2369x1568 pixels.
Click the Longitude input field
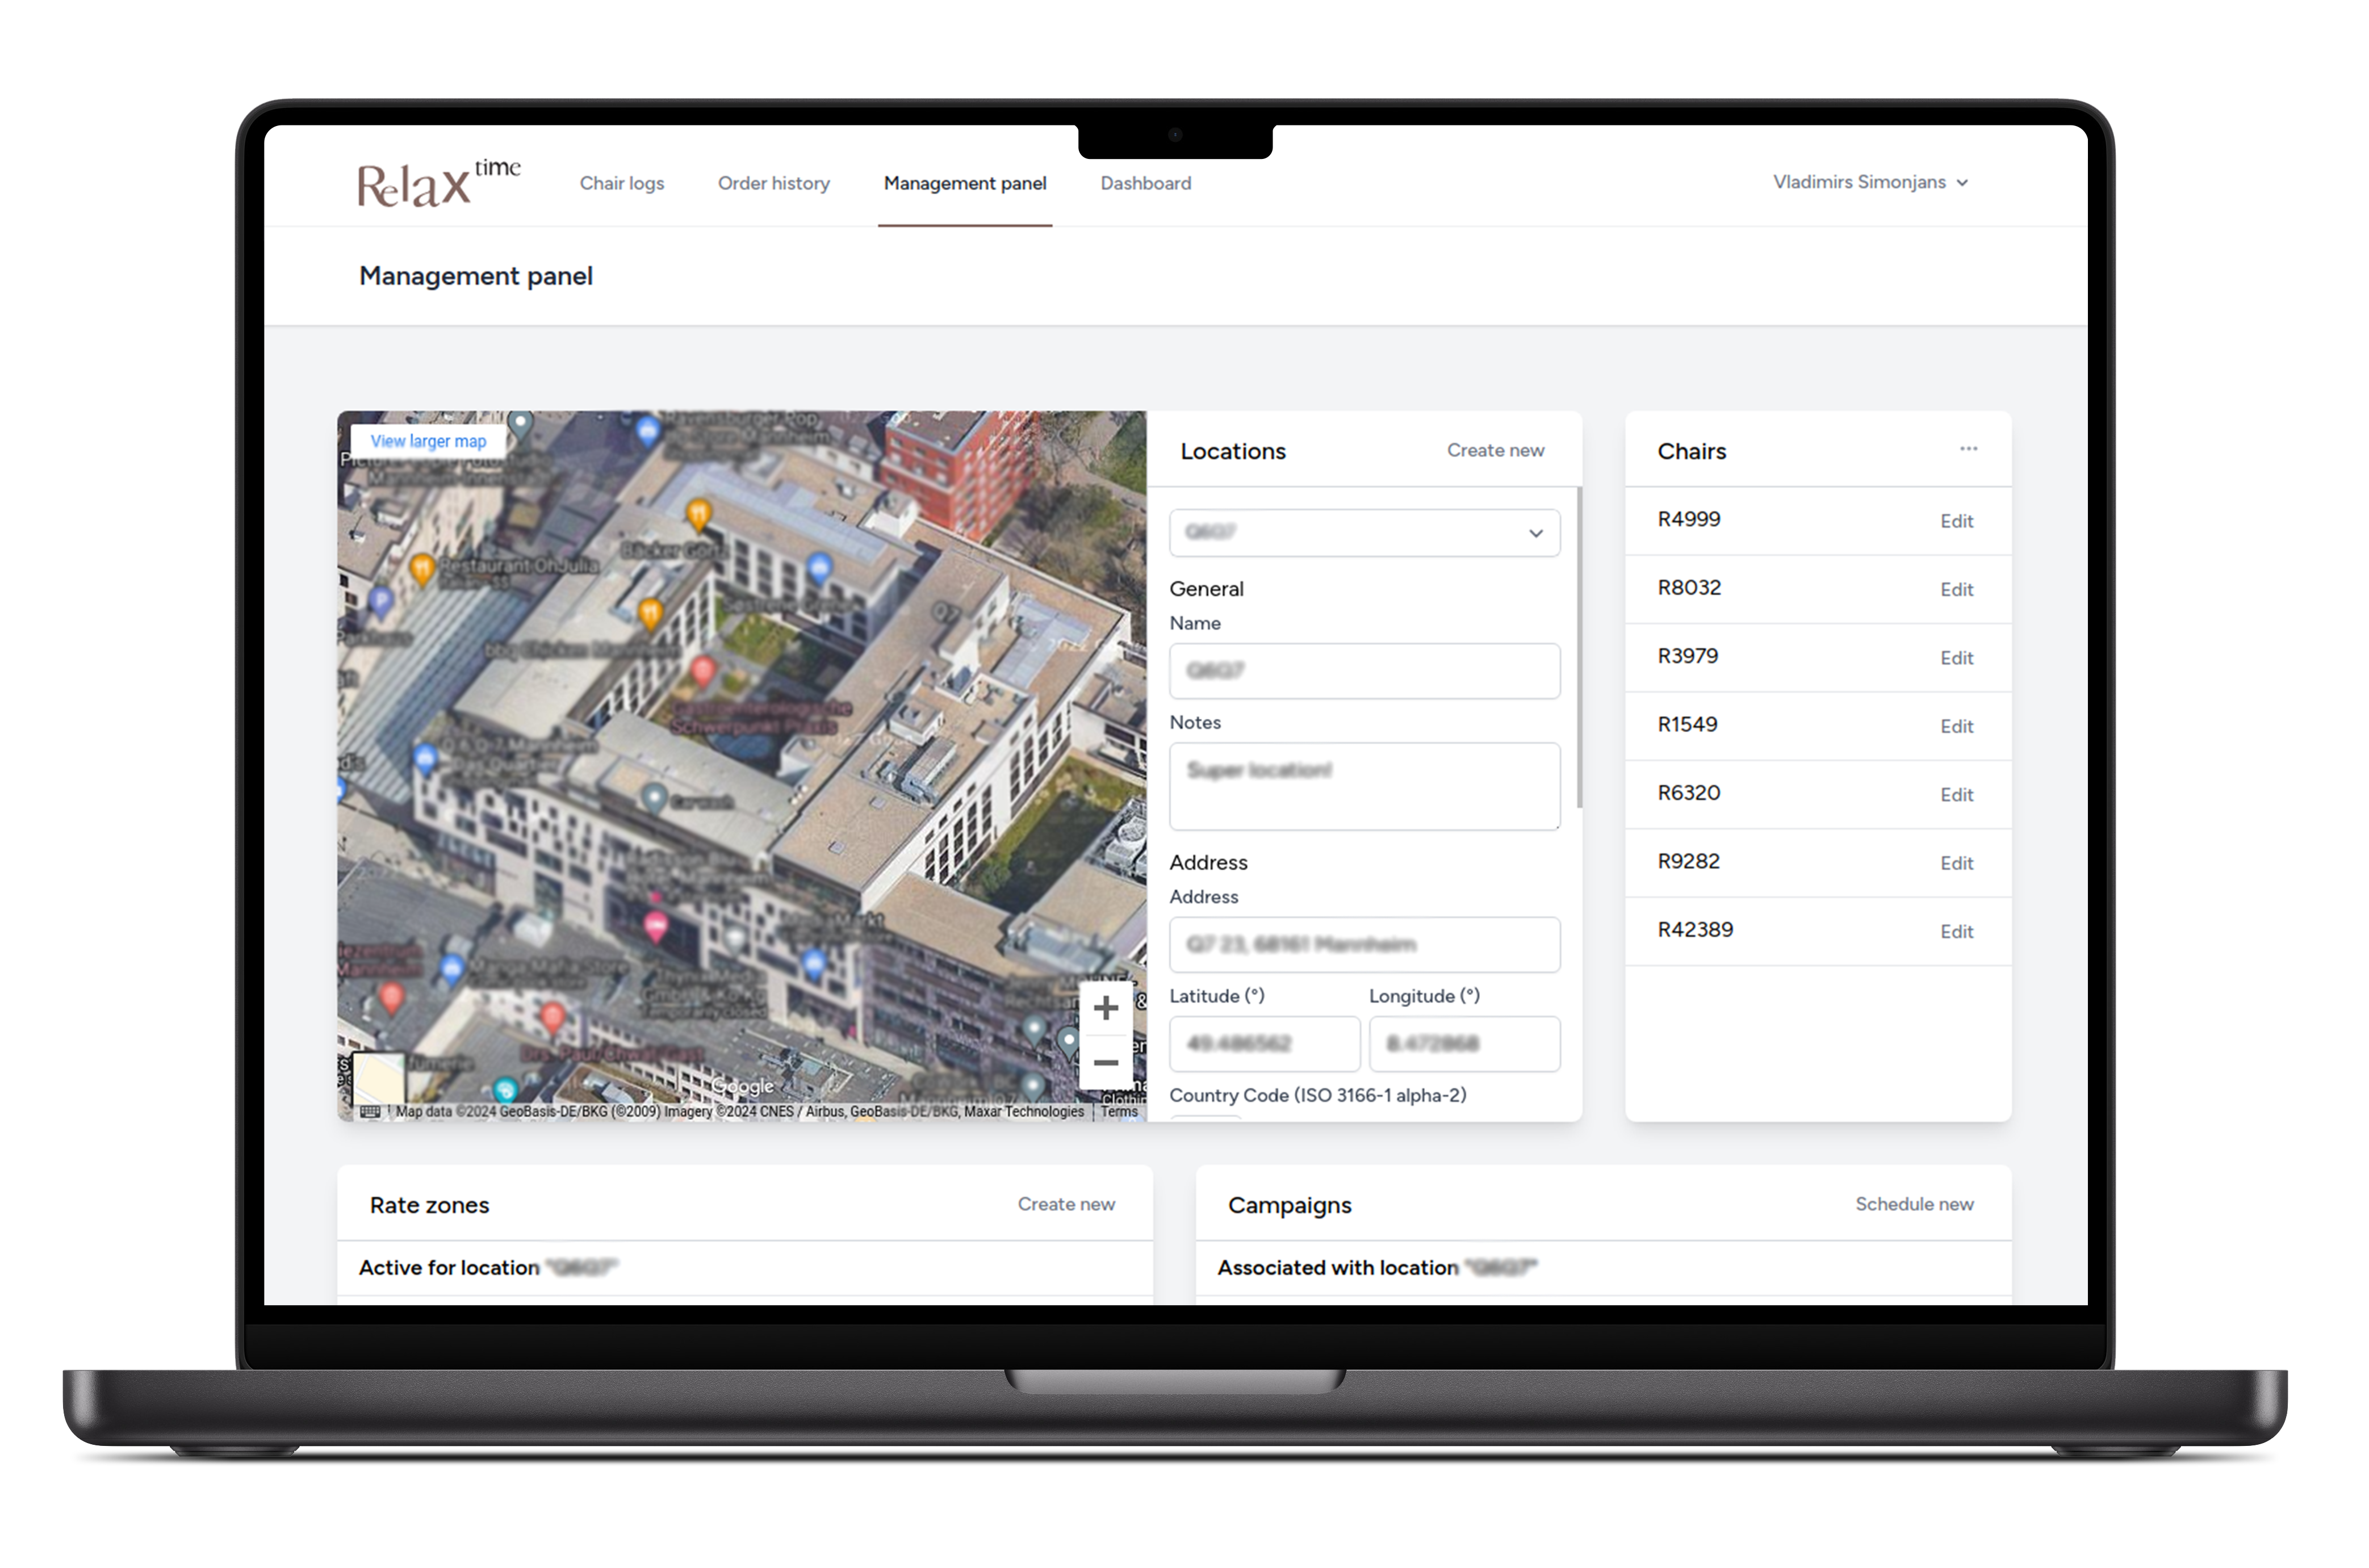point(1464,1043)
